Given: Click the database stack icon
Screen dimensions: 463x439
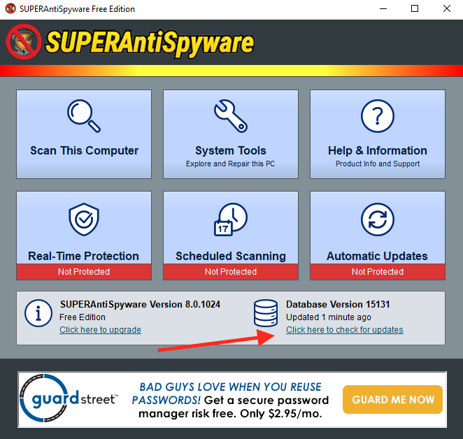Looking at the screenshot, I should pyautogui.click(x=266, y=314).
